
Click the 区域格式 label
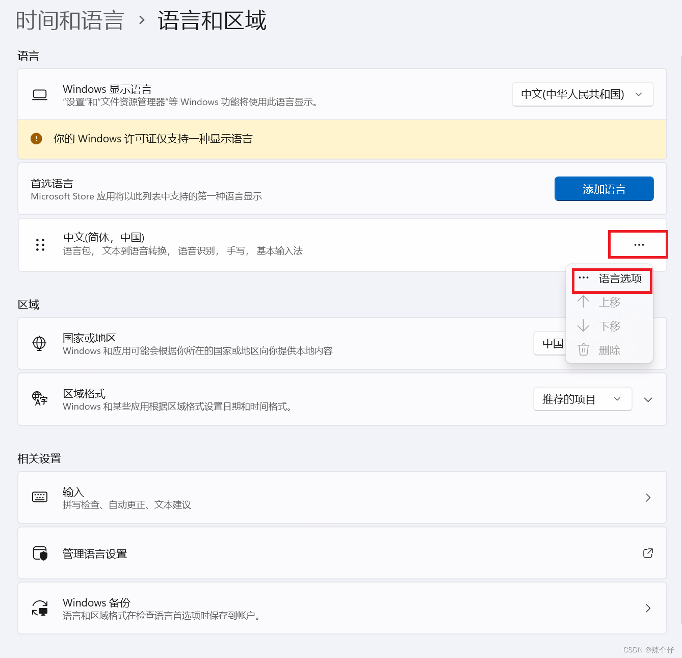(x=84, y=393)
